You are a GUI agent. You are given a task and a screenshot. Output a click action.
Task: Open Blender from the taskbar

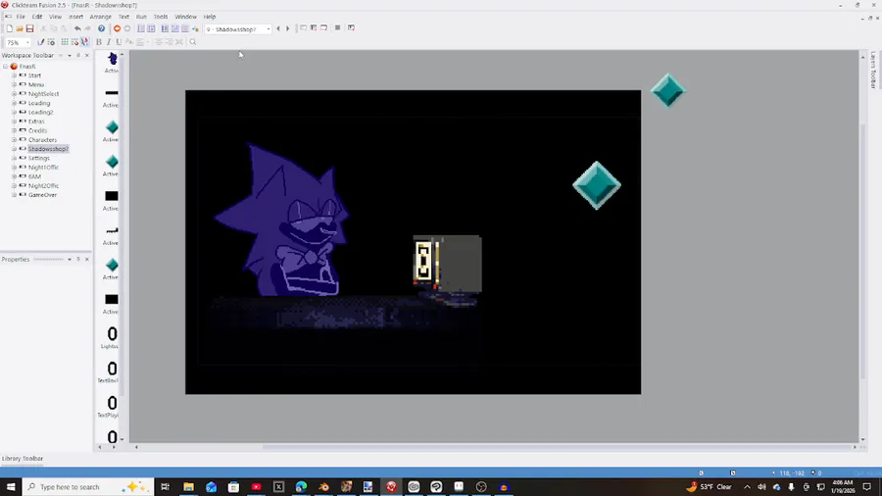click(x=323, y=487)
